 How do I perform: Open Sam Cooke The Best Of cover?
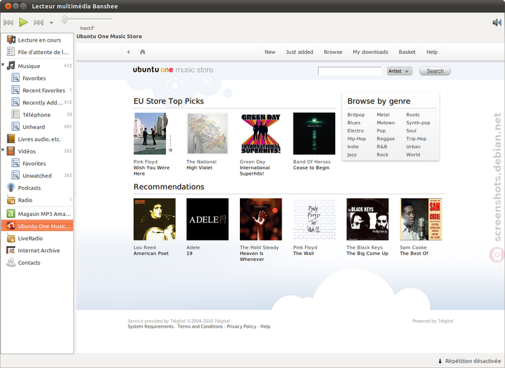tap(421, 219)
